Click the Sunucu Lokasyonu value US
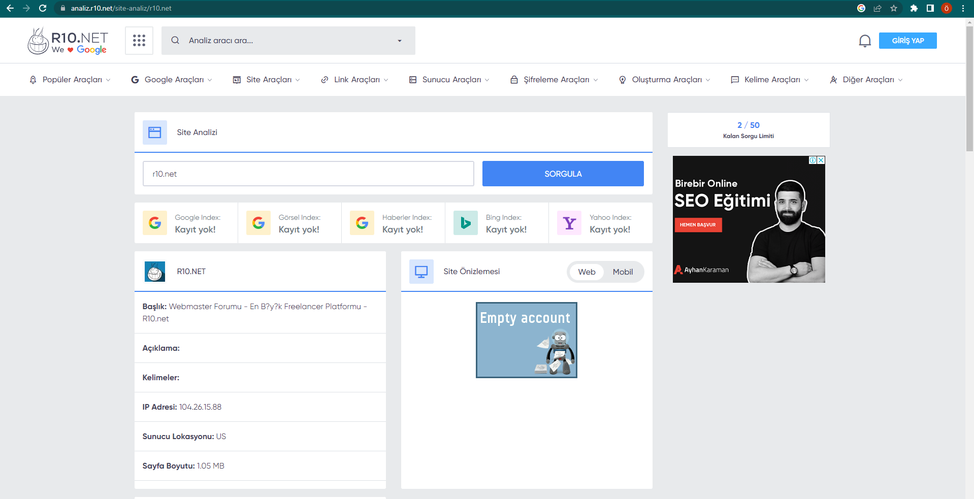Screen dimensions: 974x499 (x=221, y=437)
